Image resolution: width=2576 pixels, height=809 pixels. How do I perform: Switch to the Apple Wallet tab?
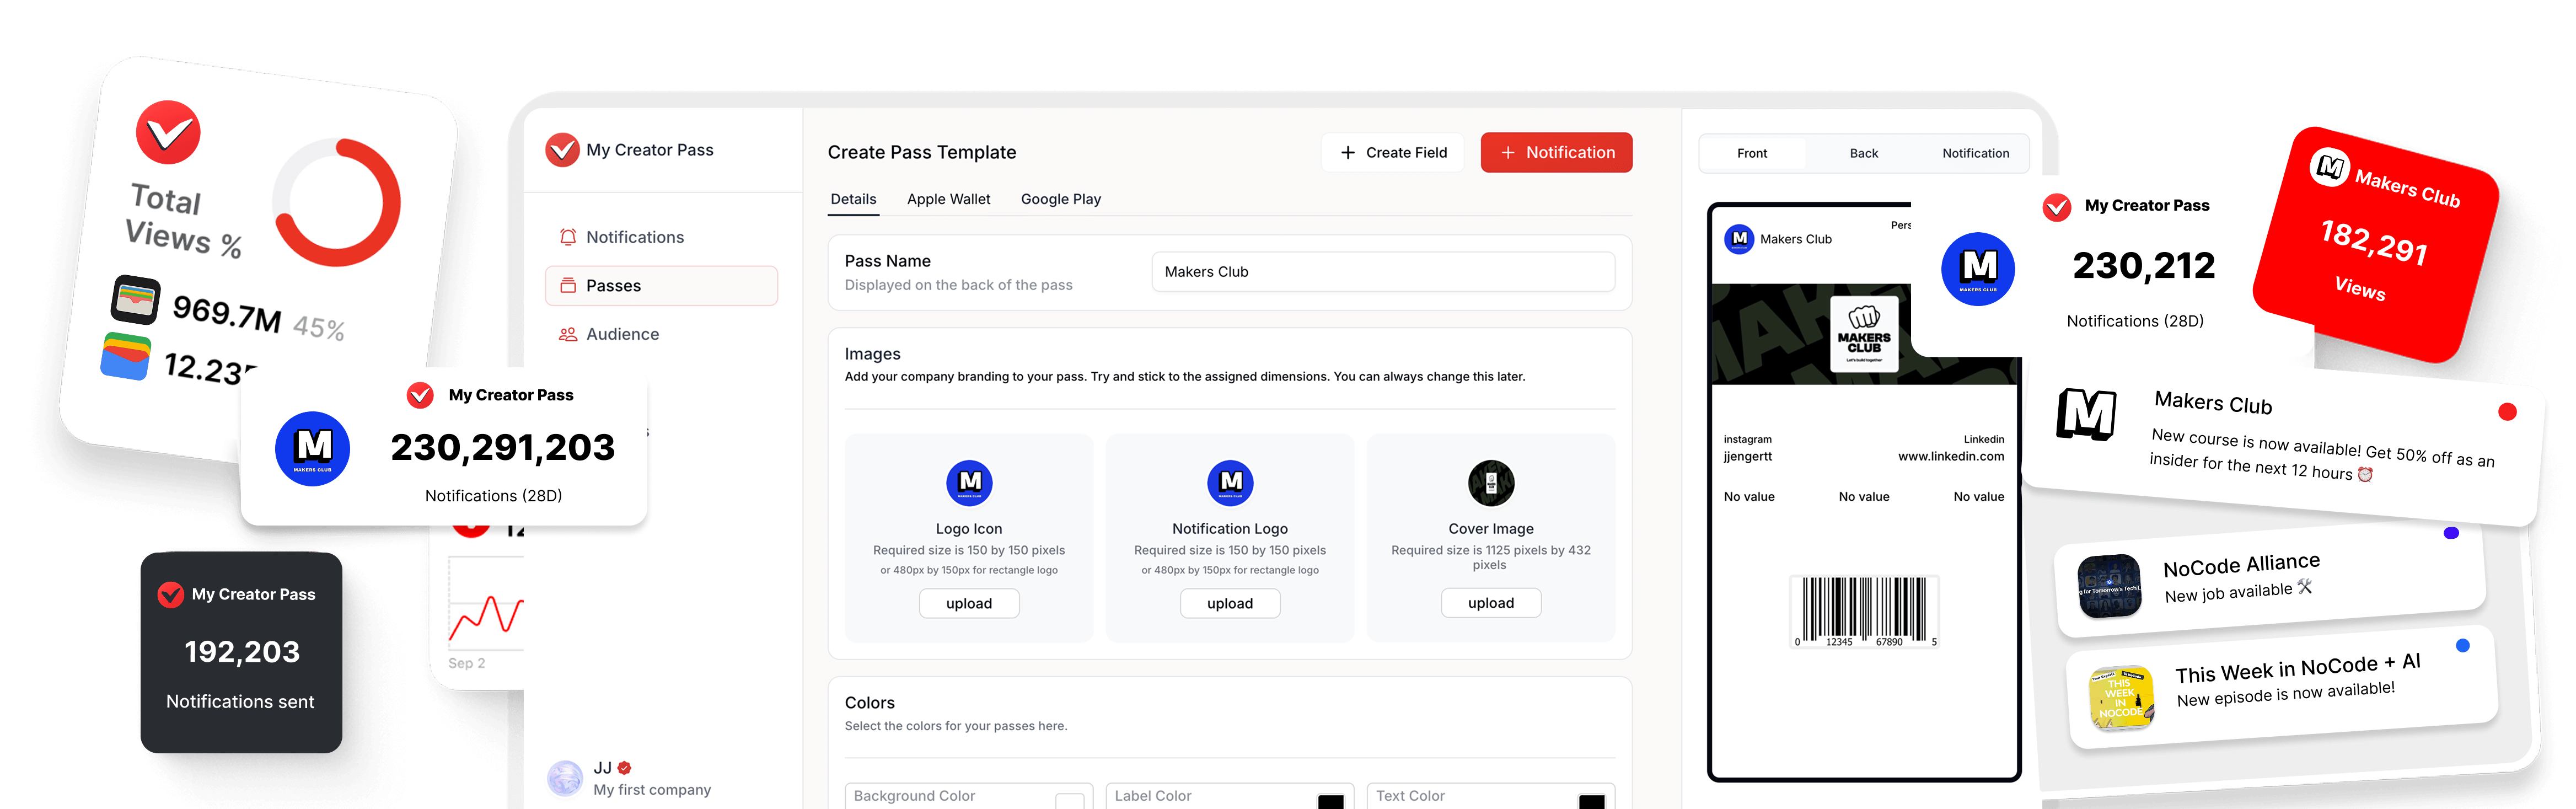[948, 199]
